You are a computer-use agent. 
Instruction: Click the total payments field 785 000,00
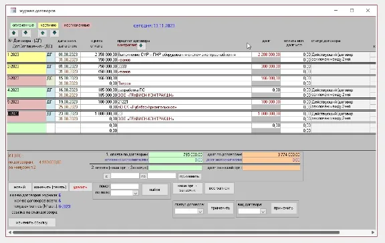176,155
